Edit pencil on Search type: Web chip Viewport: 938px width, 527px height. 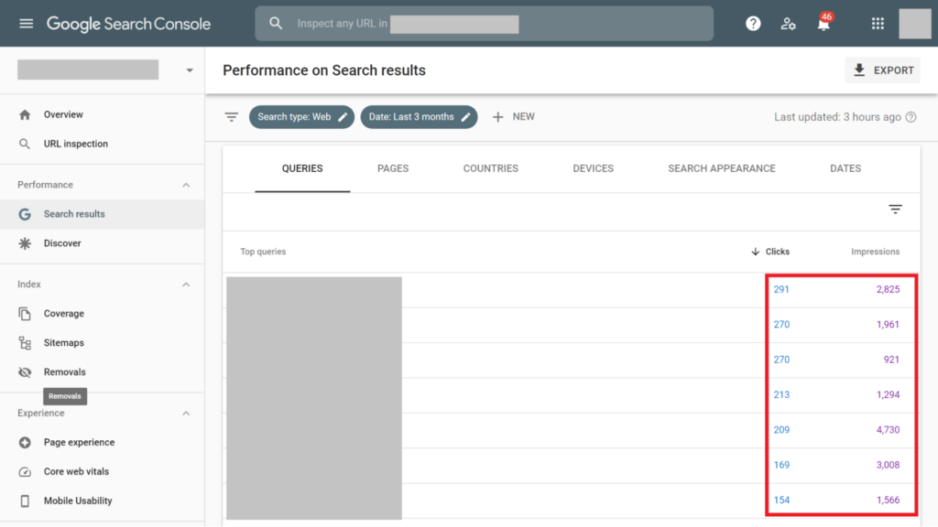click(x=343, y=117)
